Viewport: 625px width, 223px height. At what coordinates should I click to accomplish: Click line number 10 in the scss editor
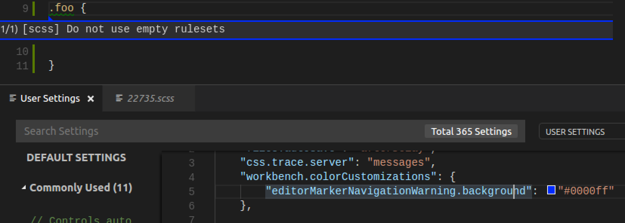(22, 51)
